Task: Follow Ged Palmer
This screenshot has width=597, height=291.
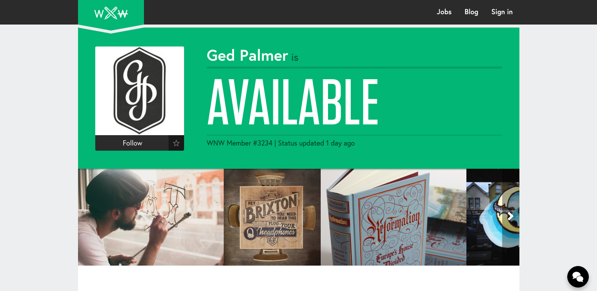Action: (132, 143)
